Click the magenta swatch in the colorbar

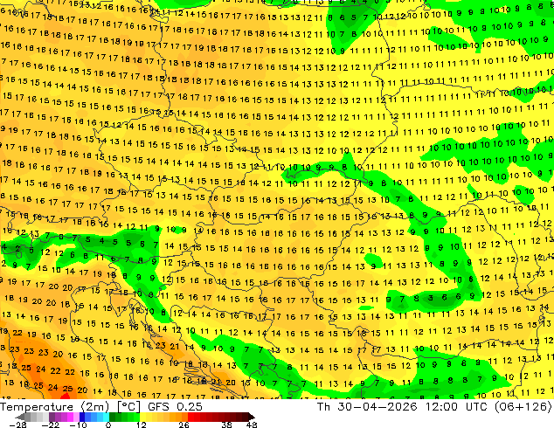coord(70,417)
